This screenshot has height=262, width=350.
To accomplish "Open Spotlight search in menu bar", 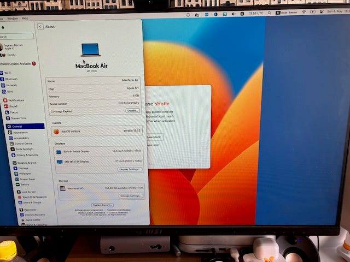I will pos(270,13).
